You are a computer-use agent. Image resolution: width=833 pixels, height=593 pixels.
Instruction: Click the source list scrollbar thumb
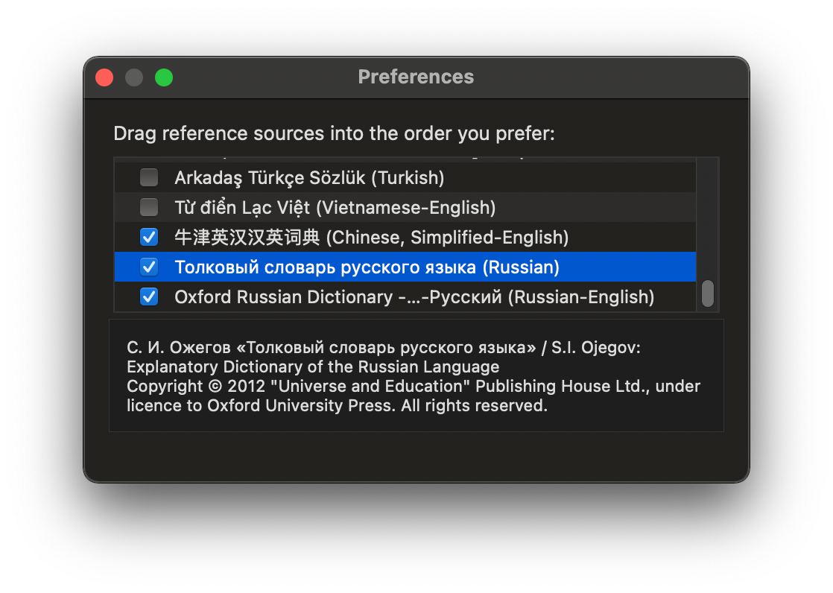click(707, 294)
